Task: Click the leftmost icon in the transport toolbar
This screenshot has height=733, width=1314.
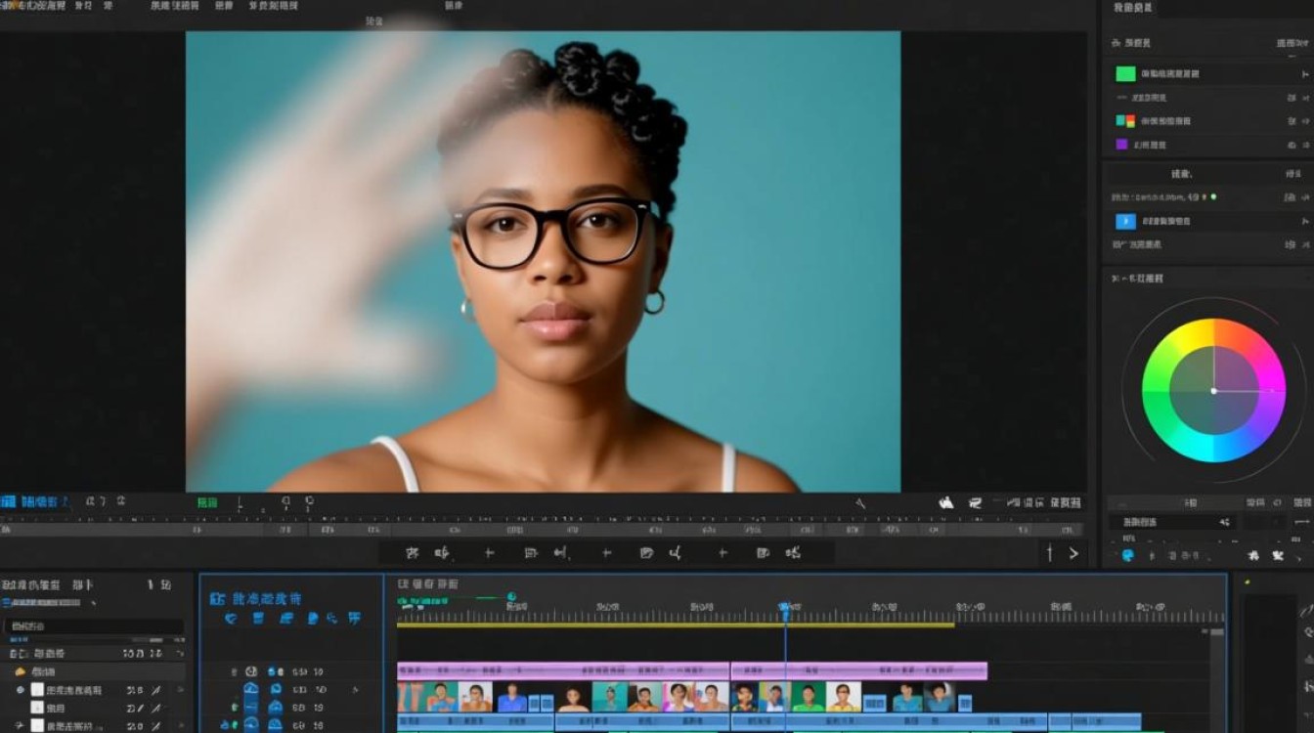Action: coord(412,553)
